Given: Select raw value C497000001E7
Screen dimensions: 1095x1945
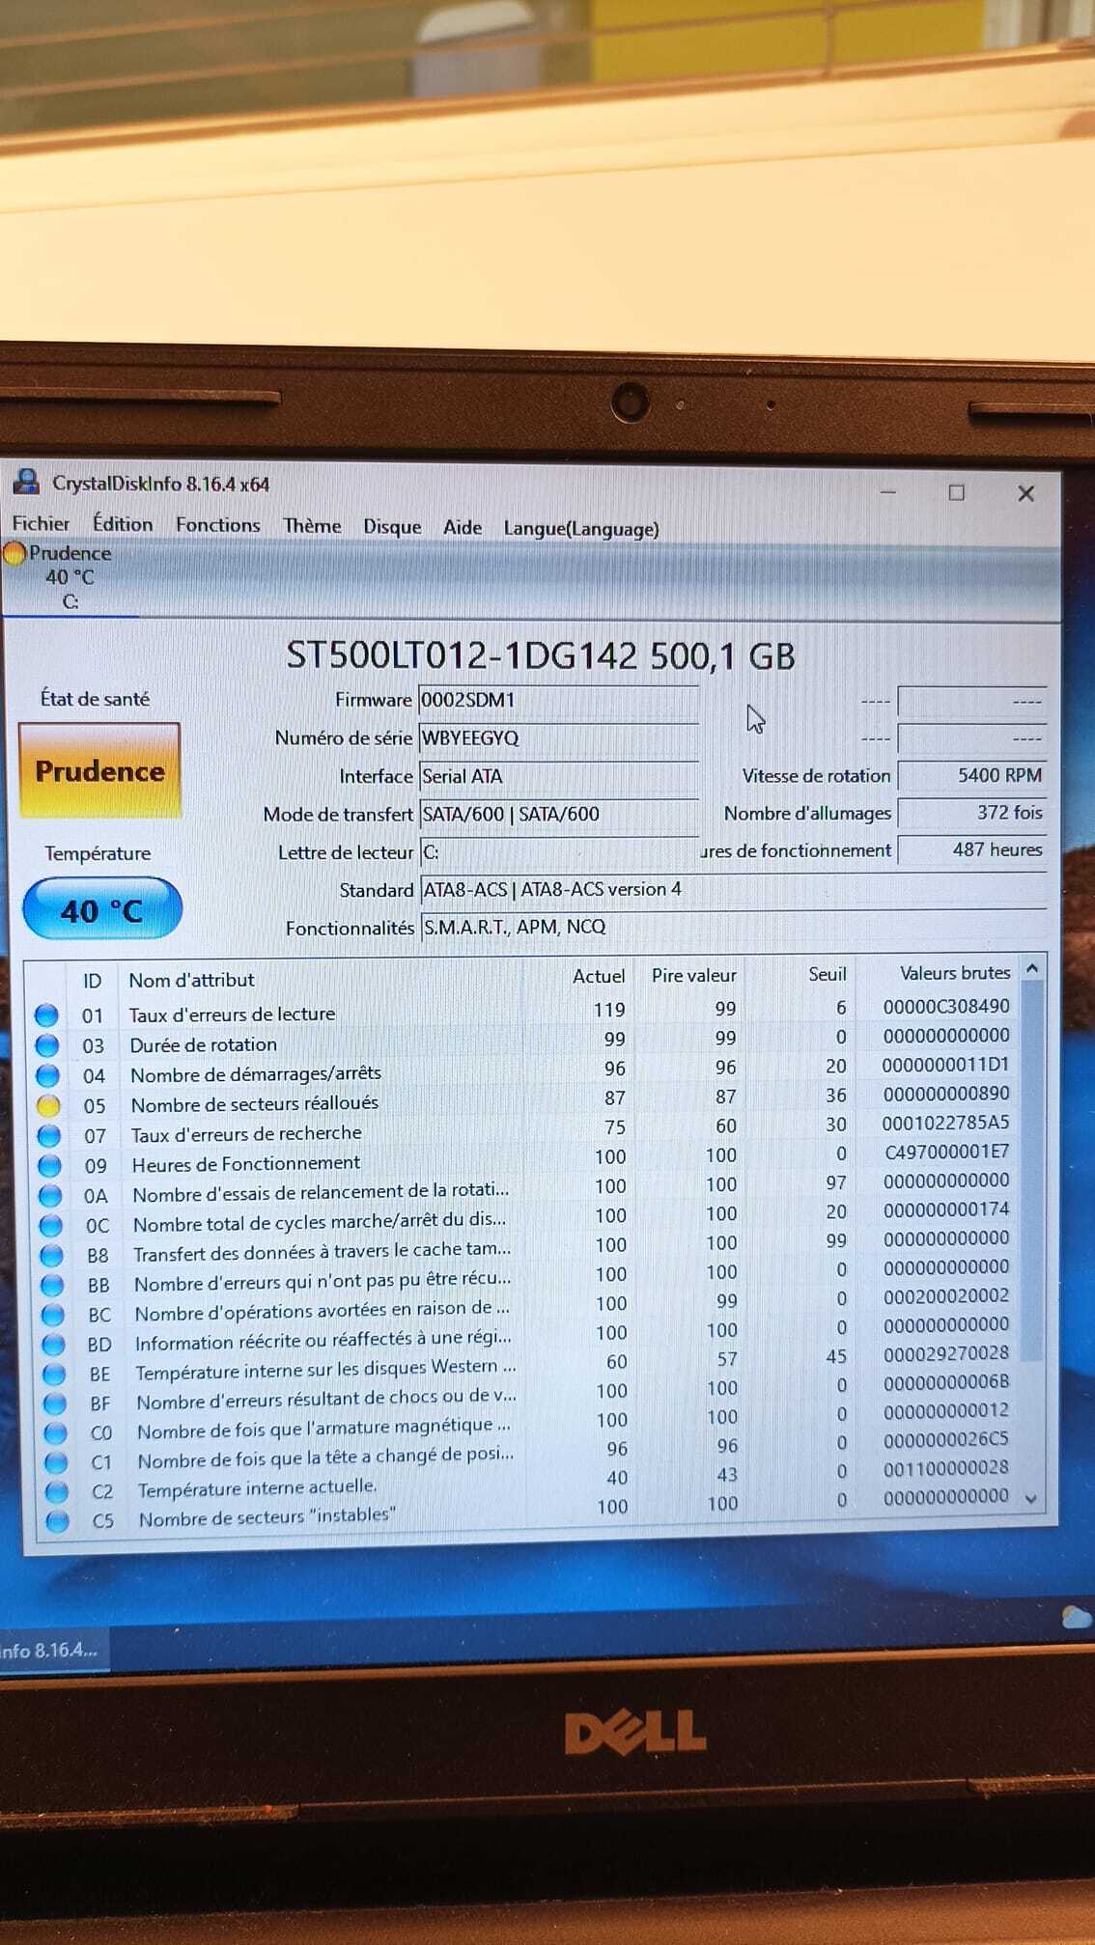Looking at the screenshot, I should (x=945, y=1152).
